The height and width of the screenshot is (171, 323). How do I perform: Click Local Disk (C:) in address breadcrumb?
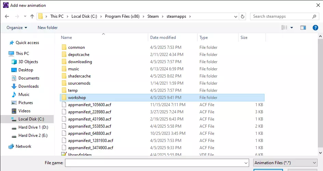[84, 16]
